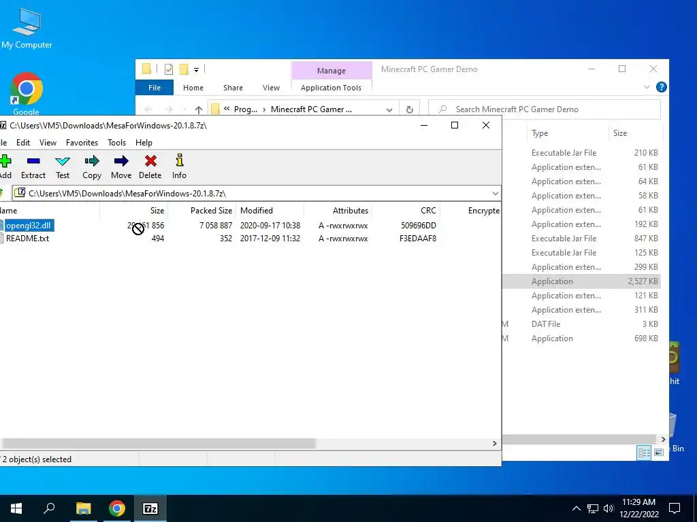Viewport: 697px width, 522px height.
Task: Open the Info toolbar button
Action: point(179,167)
